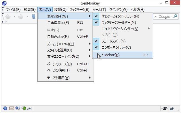Viewport: 181px width, 113px height.
Task: Minimize the SeaMonkey window
Action: [161, 3]
